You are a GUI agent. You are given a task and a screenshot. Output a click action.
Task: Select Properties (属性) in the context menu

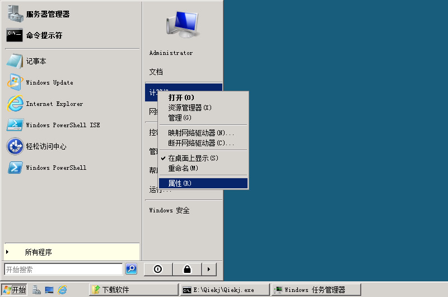click(x=180, y=183)
